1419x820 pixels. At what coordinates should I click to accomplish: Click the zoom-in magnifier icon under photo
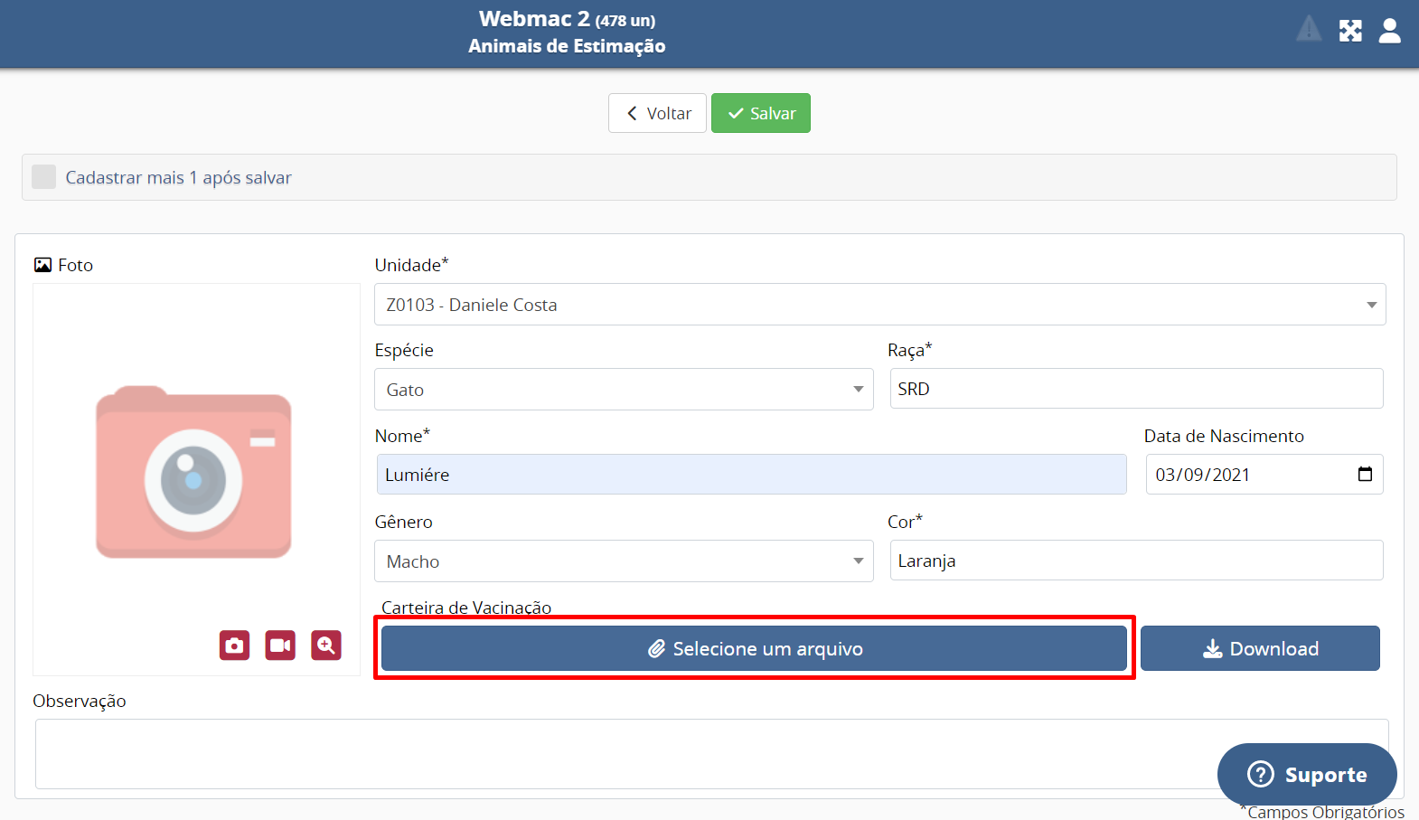point(326,646)
